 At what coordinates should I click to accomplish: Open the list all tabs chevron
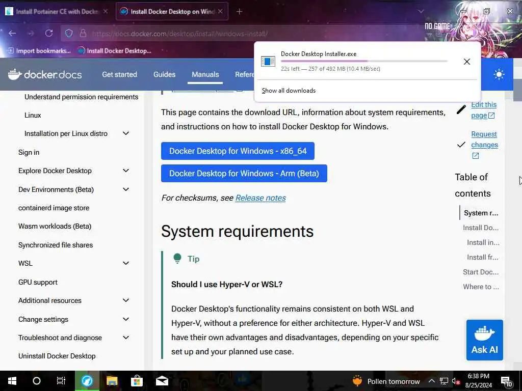[x=421, y=11]
